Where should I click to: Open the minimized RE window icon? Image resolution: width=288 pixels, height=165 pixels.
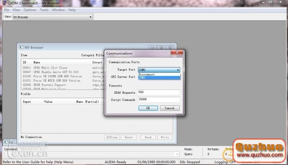click(x=6, y=142)
